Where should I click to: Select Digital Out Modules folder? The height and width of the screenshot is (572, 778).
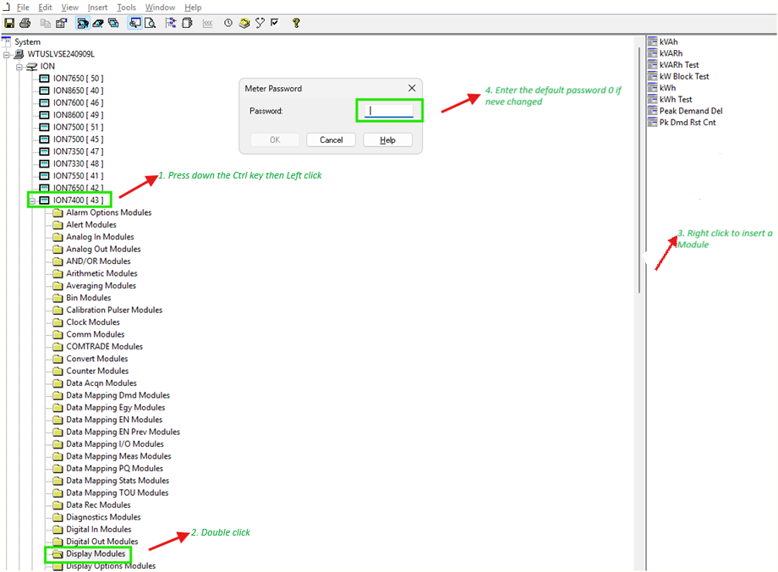[102, 542]
